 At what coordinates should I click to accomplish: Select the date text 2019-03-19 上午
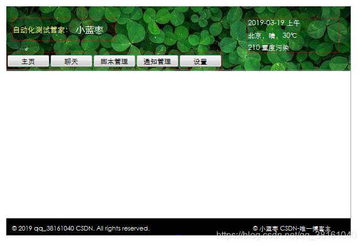[274, 23]
